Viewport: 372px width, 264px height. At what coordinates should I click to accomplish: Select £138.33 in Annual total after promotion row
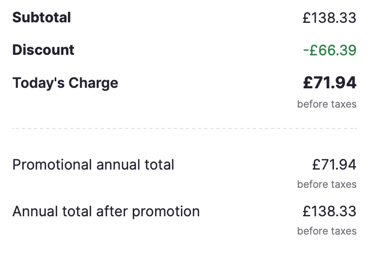329,211
